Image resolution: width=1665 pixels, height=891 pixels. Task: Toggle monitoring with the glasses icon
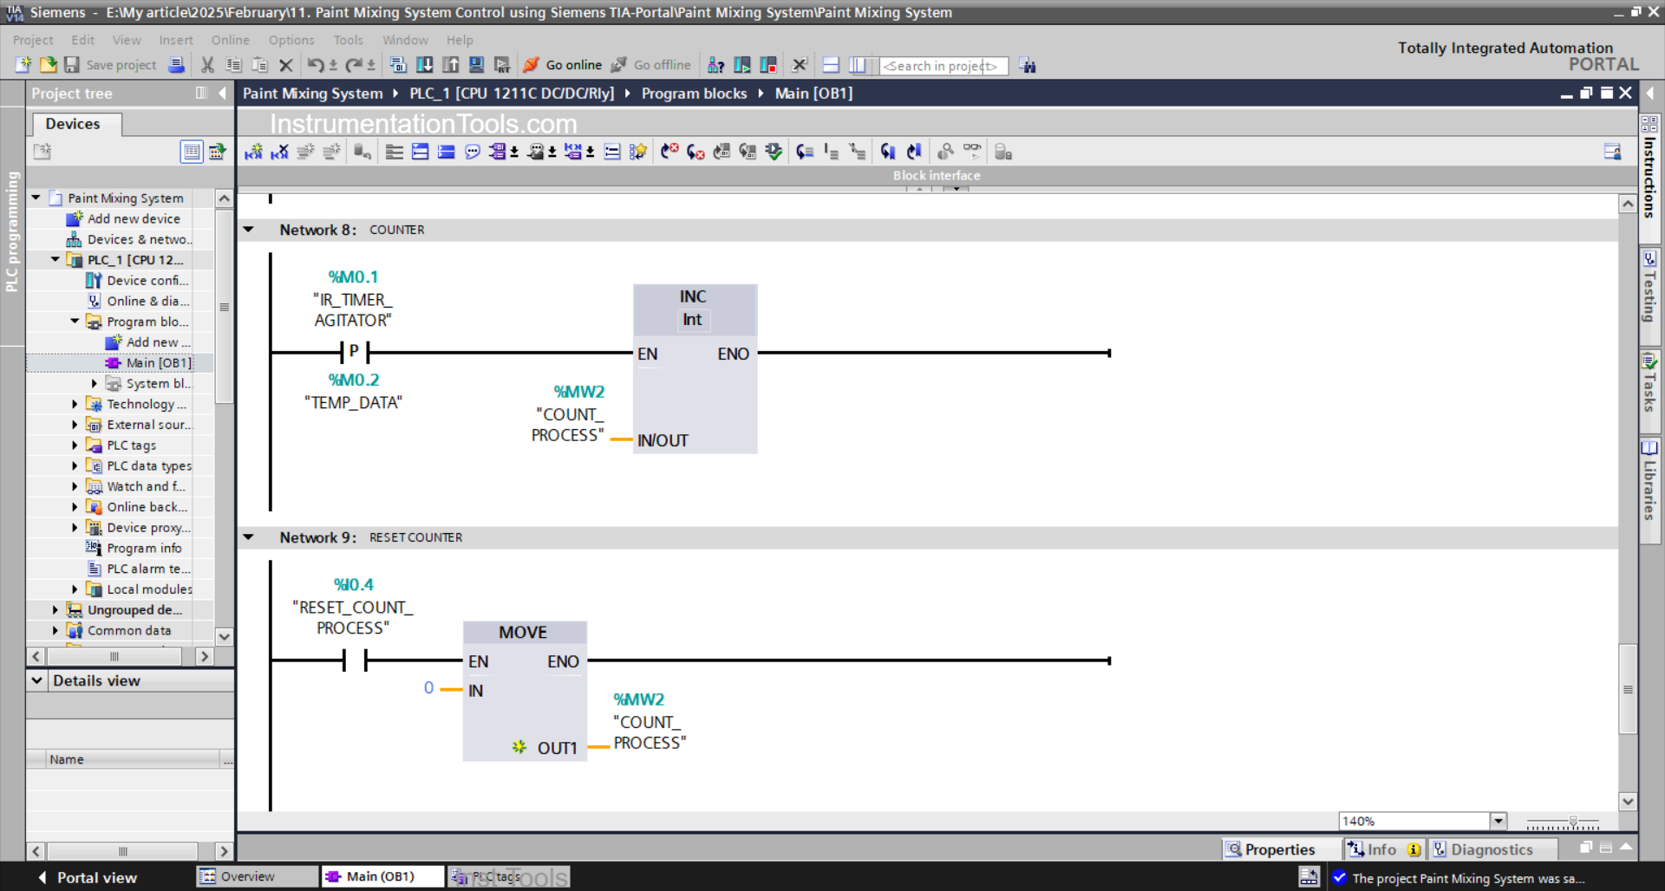coord(972,152)
